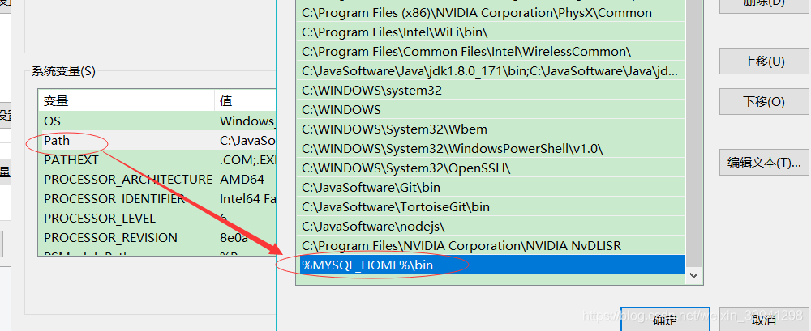Select the PROCESSOR_ARCHITECTURE variable row

(x=157, y=179)
